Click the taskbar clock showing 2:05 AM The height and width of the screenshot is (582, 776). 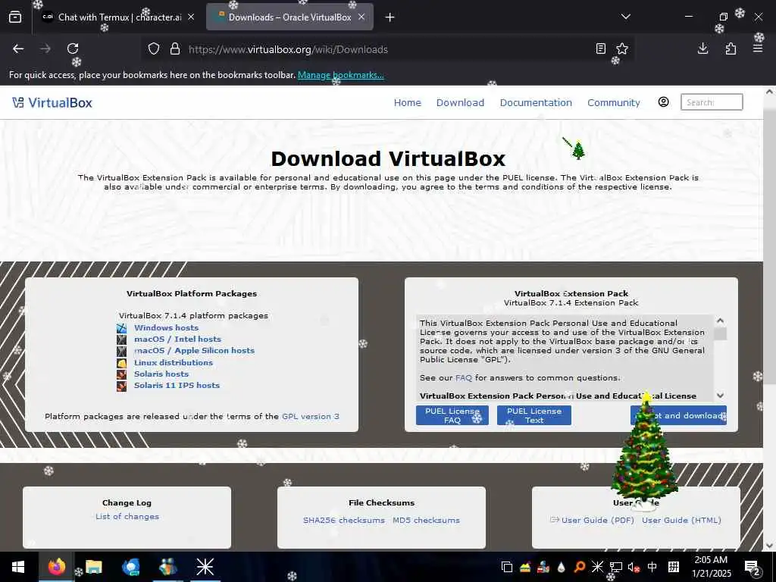point(711,567)
